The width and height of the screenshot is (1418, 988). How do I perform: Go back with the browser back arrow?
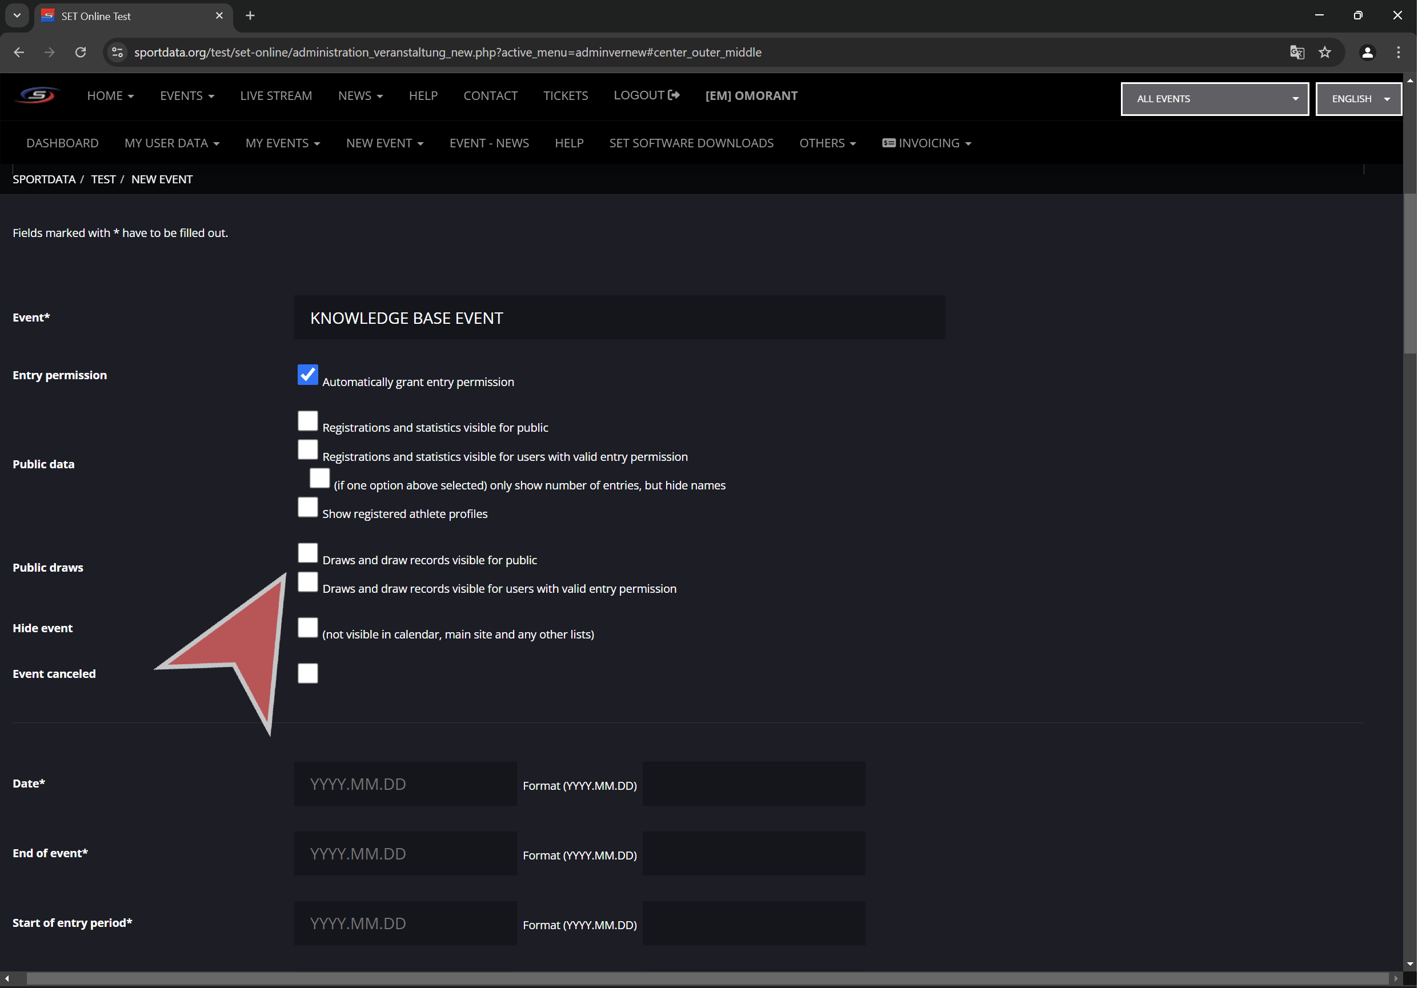[19, 53]
